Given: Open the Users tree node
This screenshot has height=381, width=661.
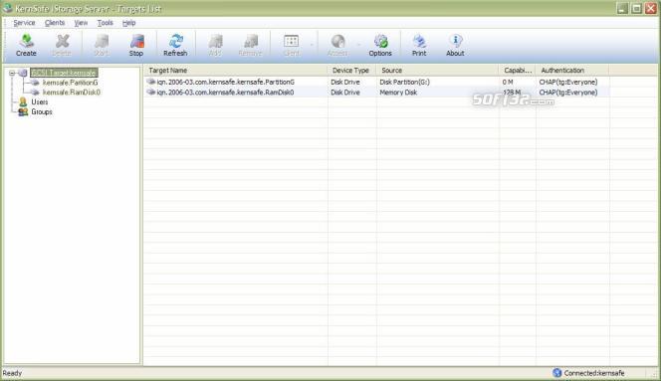Looking at the screenshot, I should click(x=40, y=102).
